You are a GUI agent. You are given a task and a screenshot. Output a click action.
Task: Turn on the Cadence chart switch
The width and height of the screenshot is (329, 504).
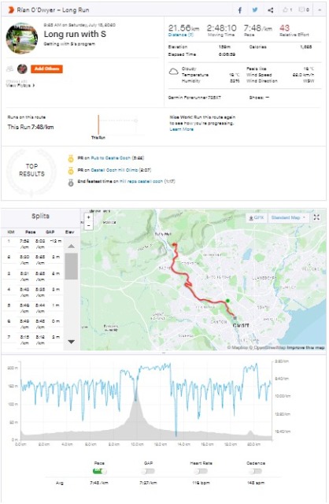click(256, 471)
